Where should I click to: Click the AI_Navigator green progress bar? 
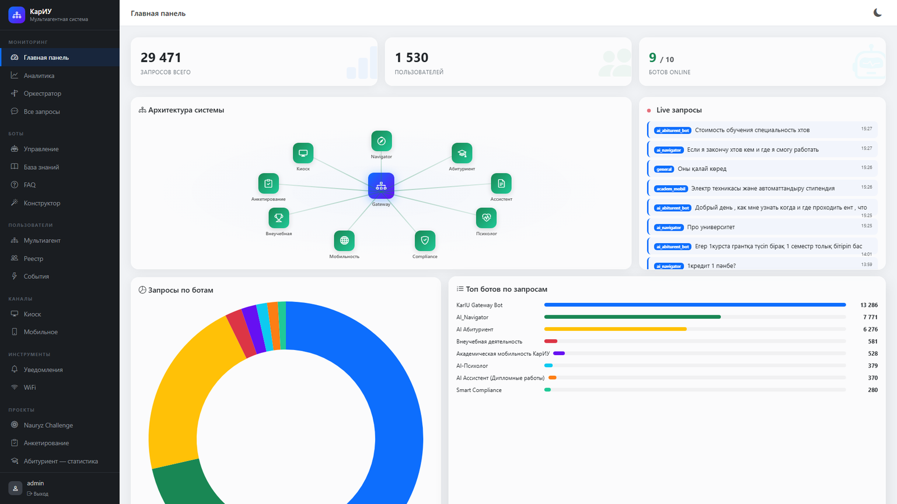(632, 317)
